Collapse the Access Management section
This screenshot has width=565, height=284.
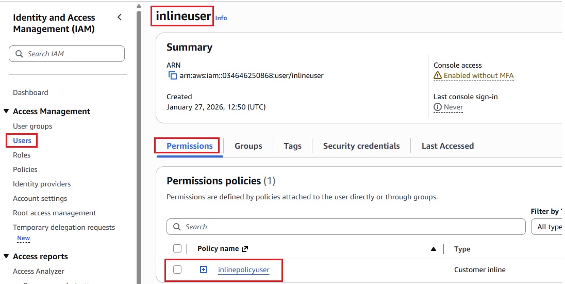[6, 112]
